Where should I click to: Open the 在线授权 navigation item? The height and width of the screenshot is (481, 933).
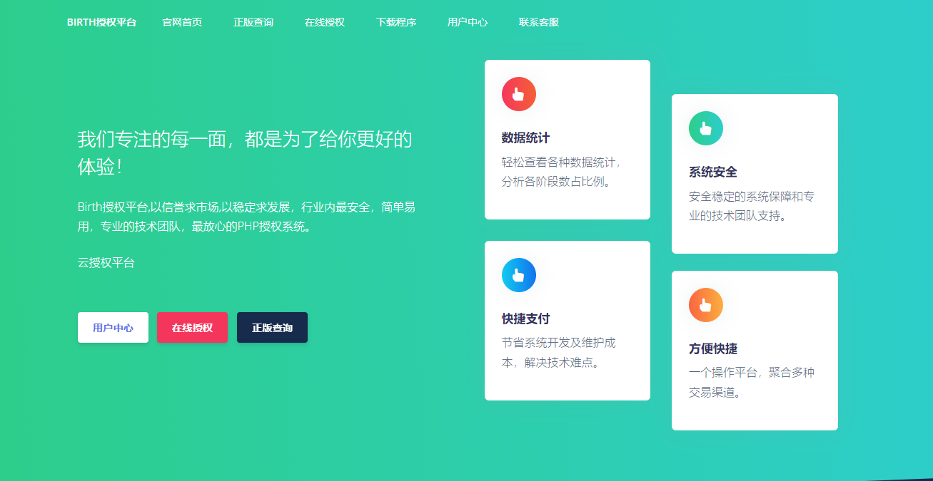(x=325, y=22)
